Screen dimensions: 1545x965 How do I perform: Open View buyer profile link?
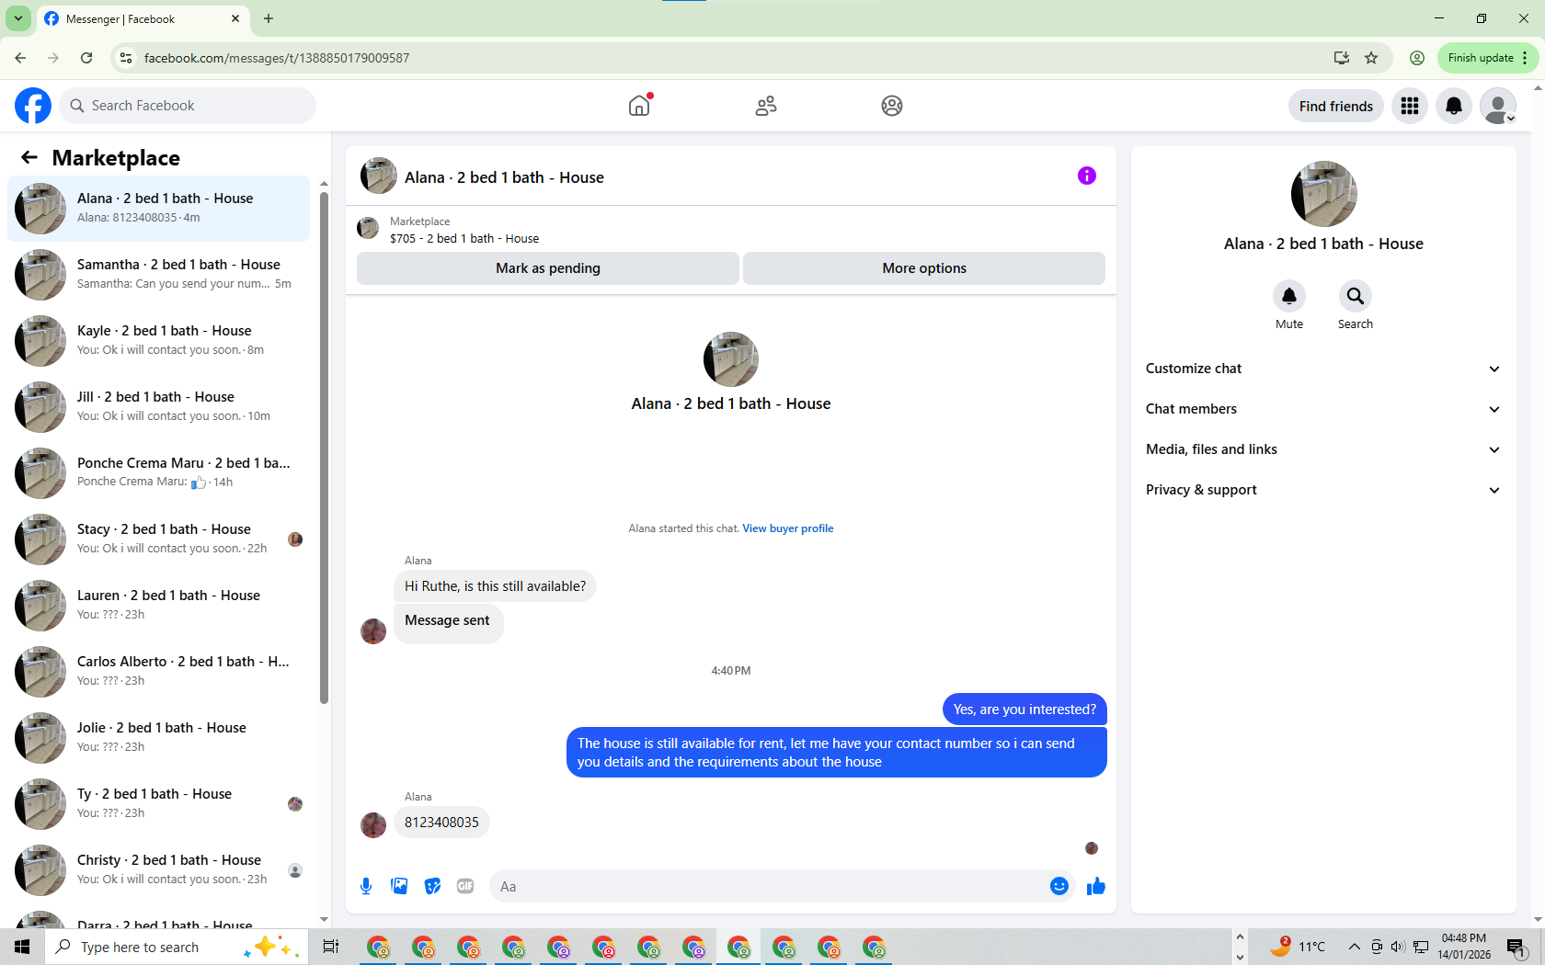pyautogui.click(x=788, y=528)
